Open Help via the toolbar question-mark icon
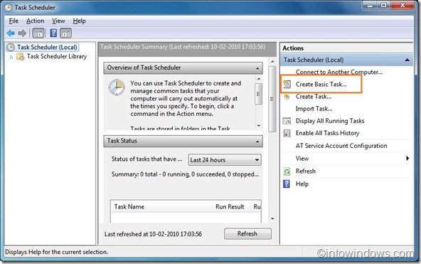Viewport: 421px width, 264px height. tap(53, 33)
